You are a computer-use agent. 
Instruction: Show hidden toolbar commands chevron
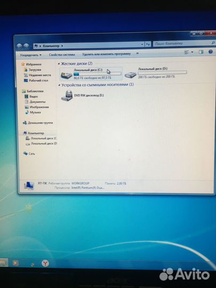click(138, 53)
